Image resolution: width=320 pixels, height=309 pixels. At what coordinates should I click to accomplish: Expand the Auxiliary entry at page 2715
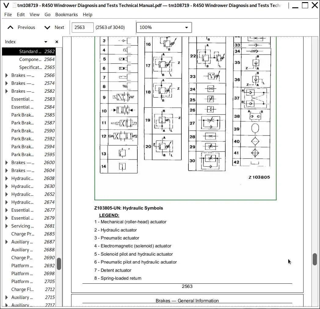[6, 297]
